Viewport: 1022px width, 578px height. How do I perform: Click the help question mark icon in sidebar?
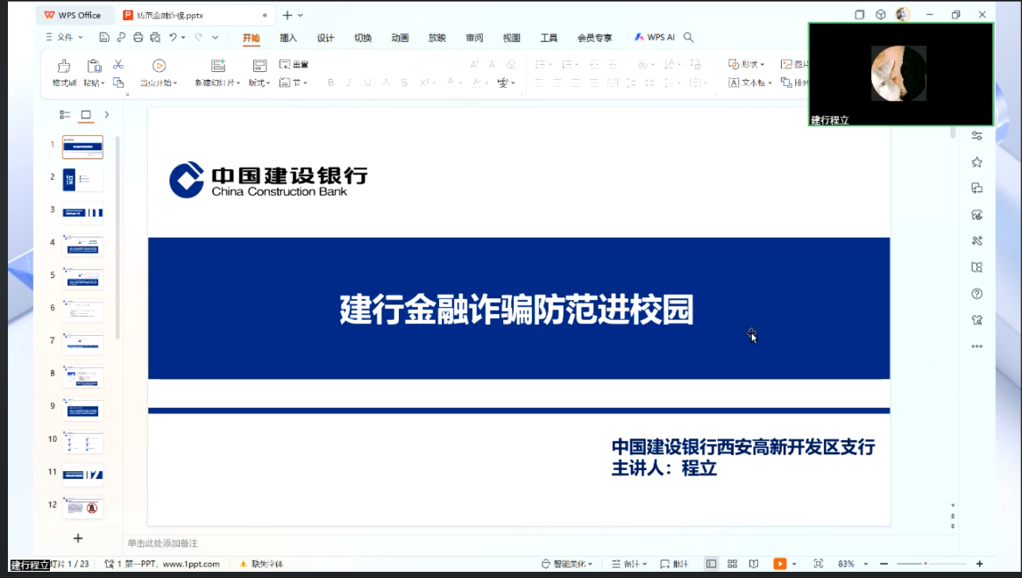(976, 294)
